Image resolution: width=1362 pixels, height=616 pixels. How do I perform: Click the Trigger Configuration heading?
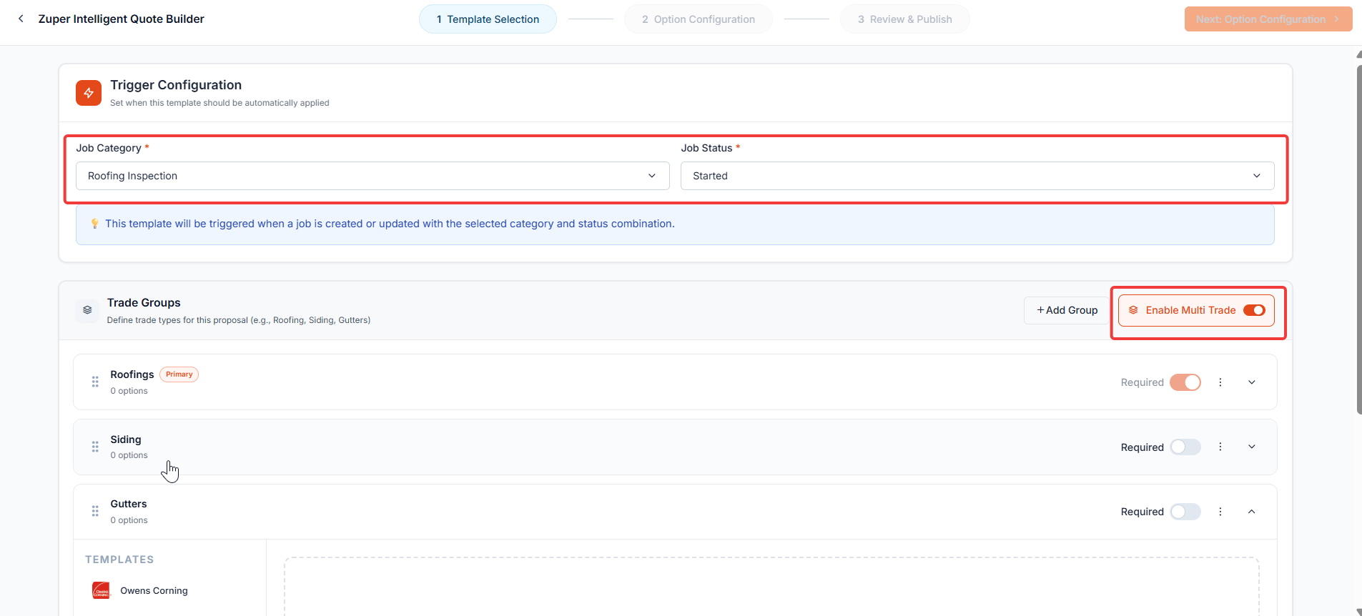(x=176, y=85)
